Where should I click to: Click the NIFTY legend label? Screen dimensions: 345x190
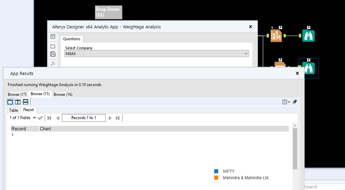(229, 171)
